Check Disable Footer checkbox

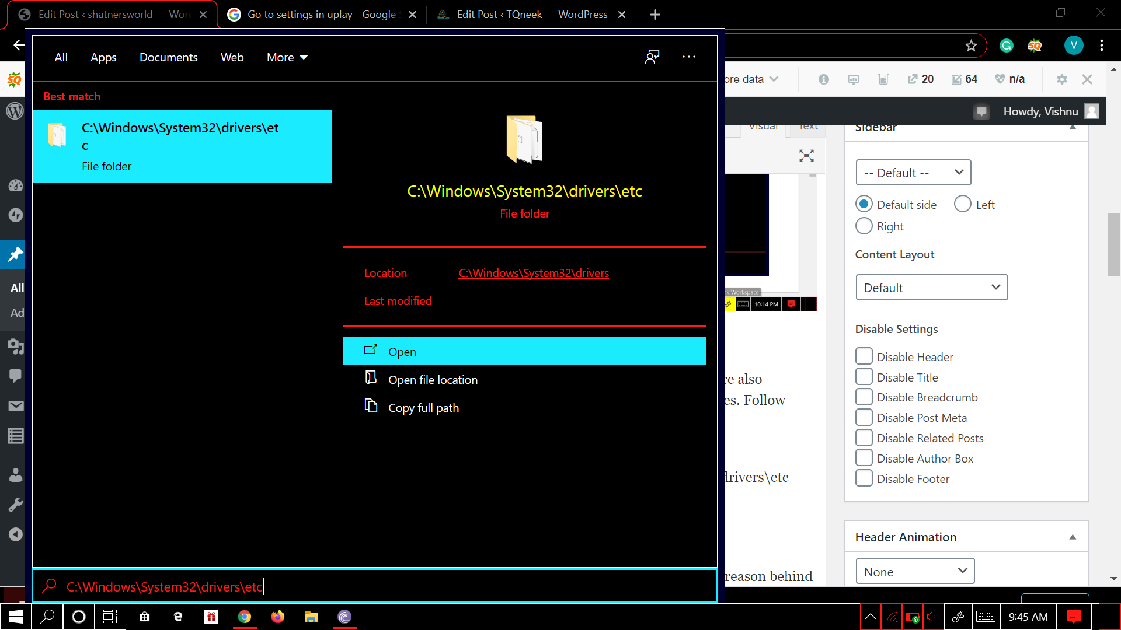[x=864, y=478]
